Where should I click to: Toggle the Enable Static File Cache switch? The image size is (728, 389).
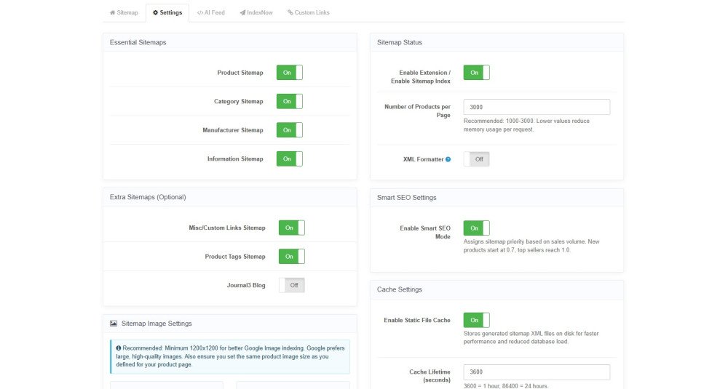tap(476, 321)
